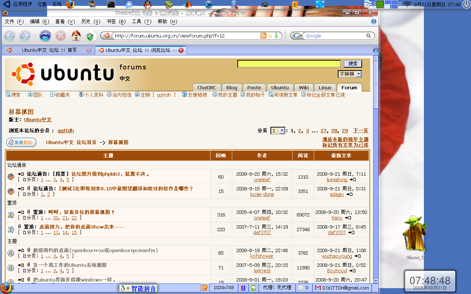The image size is (471, 294).
Task: Select the Wiki site tab
Action: [304, 87]
